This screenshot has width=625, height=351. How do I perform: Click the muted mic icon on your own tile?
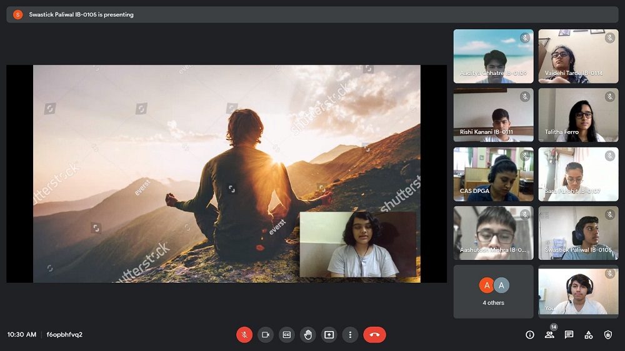point(610,274)
